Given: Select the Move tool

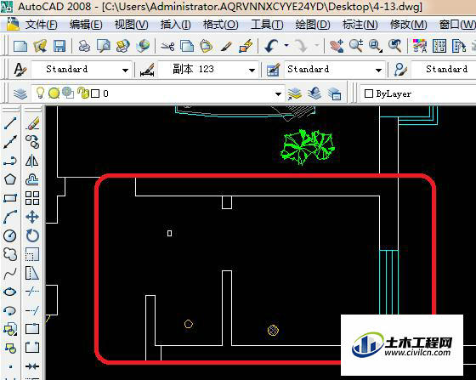Looking at the screenshot, I should tap(32, 217).
